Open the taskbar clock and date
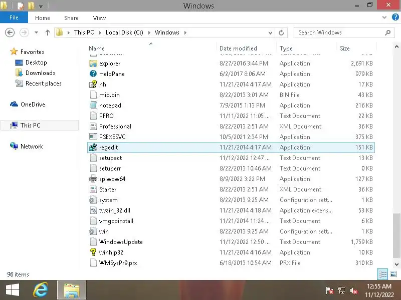The height and width of the screenshot is (300, 401). pos(379,290)
